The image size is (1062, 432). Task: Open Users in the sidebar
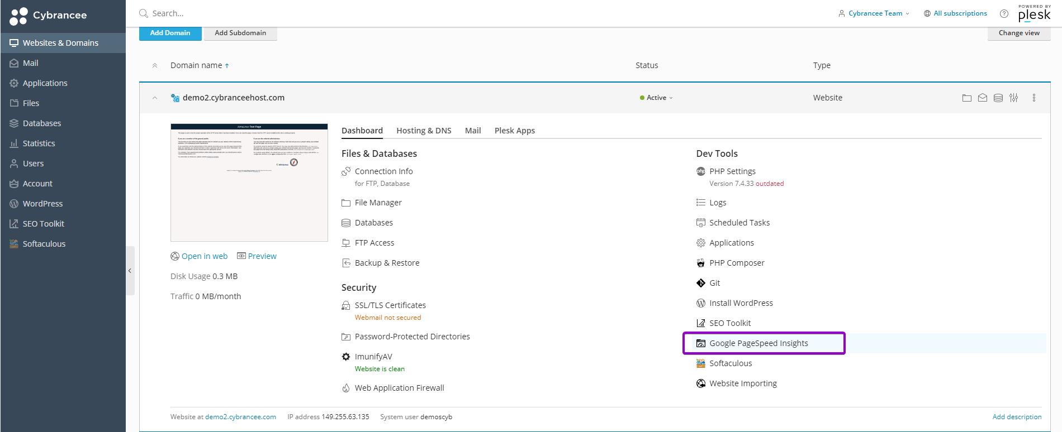[x=63, y=164]
